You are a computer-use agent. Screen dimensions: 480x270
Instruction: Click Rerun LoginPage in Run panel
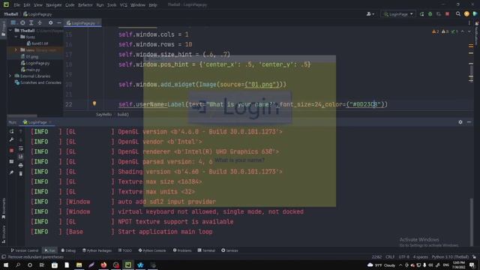tap(12, 131)
